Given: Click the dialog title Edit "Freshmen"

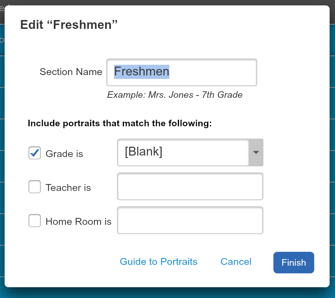Looking at the screenshot, I should [x=69, y=25].
